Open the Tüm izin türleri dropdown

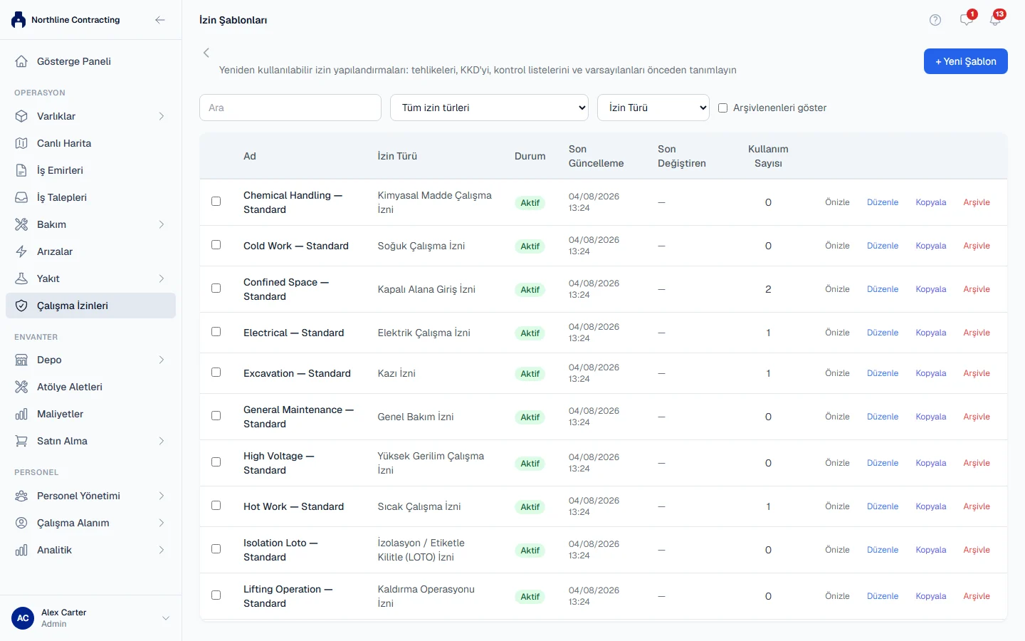tap(490, 108)
